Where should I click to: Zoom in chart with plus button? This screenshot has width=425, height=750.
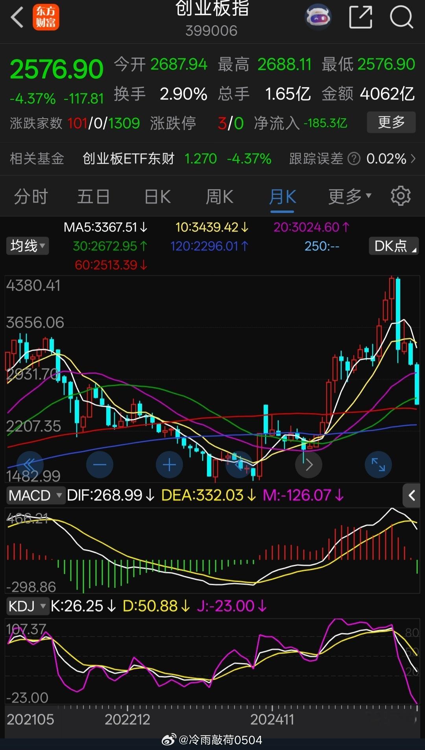[x=169, y=465]
